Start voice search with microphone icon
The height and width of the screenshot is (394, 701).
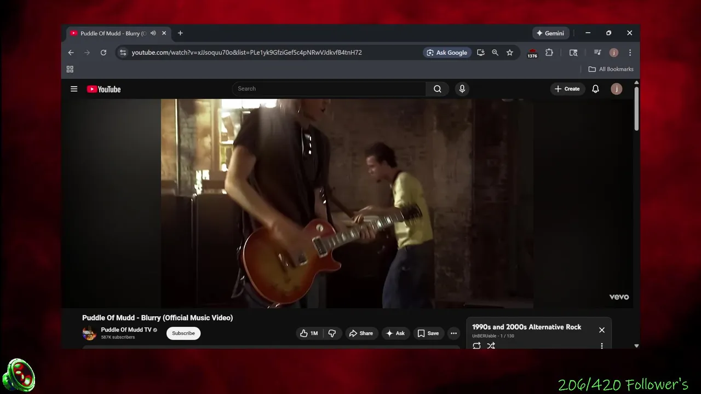pos(462,89)
